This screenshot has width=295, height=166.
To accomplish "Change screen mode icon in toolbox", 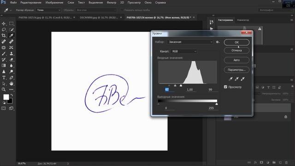I will coord(11,108).
